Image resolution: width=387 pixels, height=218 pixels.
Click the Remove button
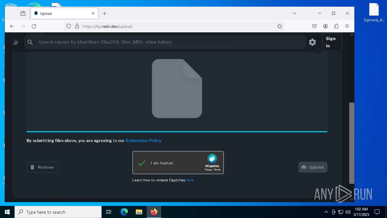[x=42, y=167]
